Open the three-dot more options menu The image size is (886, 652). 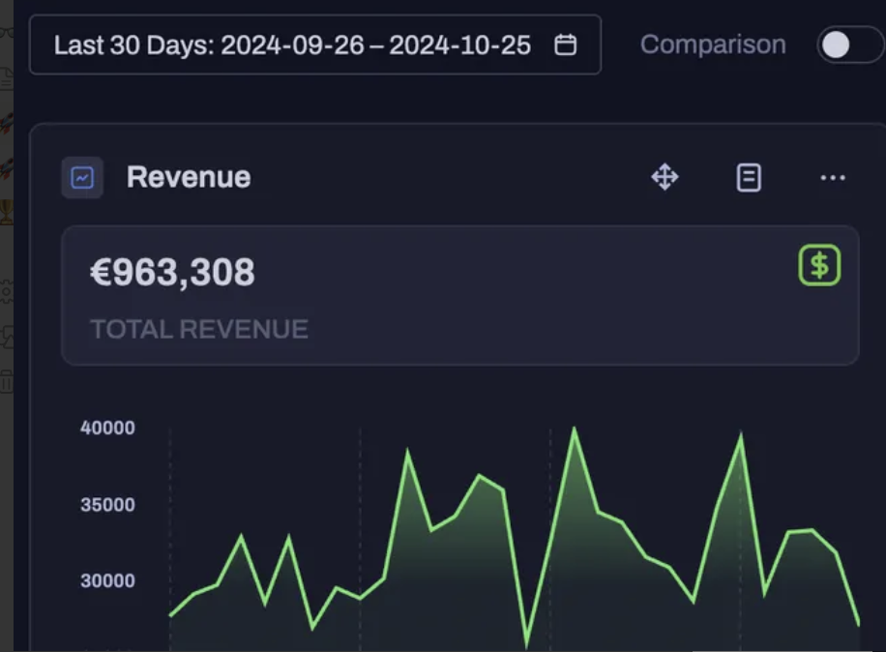tap(832, 177)
